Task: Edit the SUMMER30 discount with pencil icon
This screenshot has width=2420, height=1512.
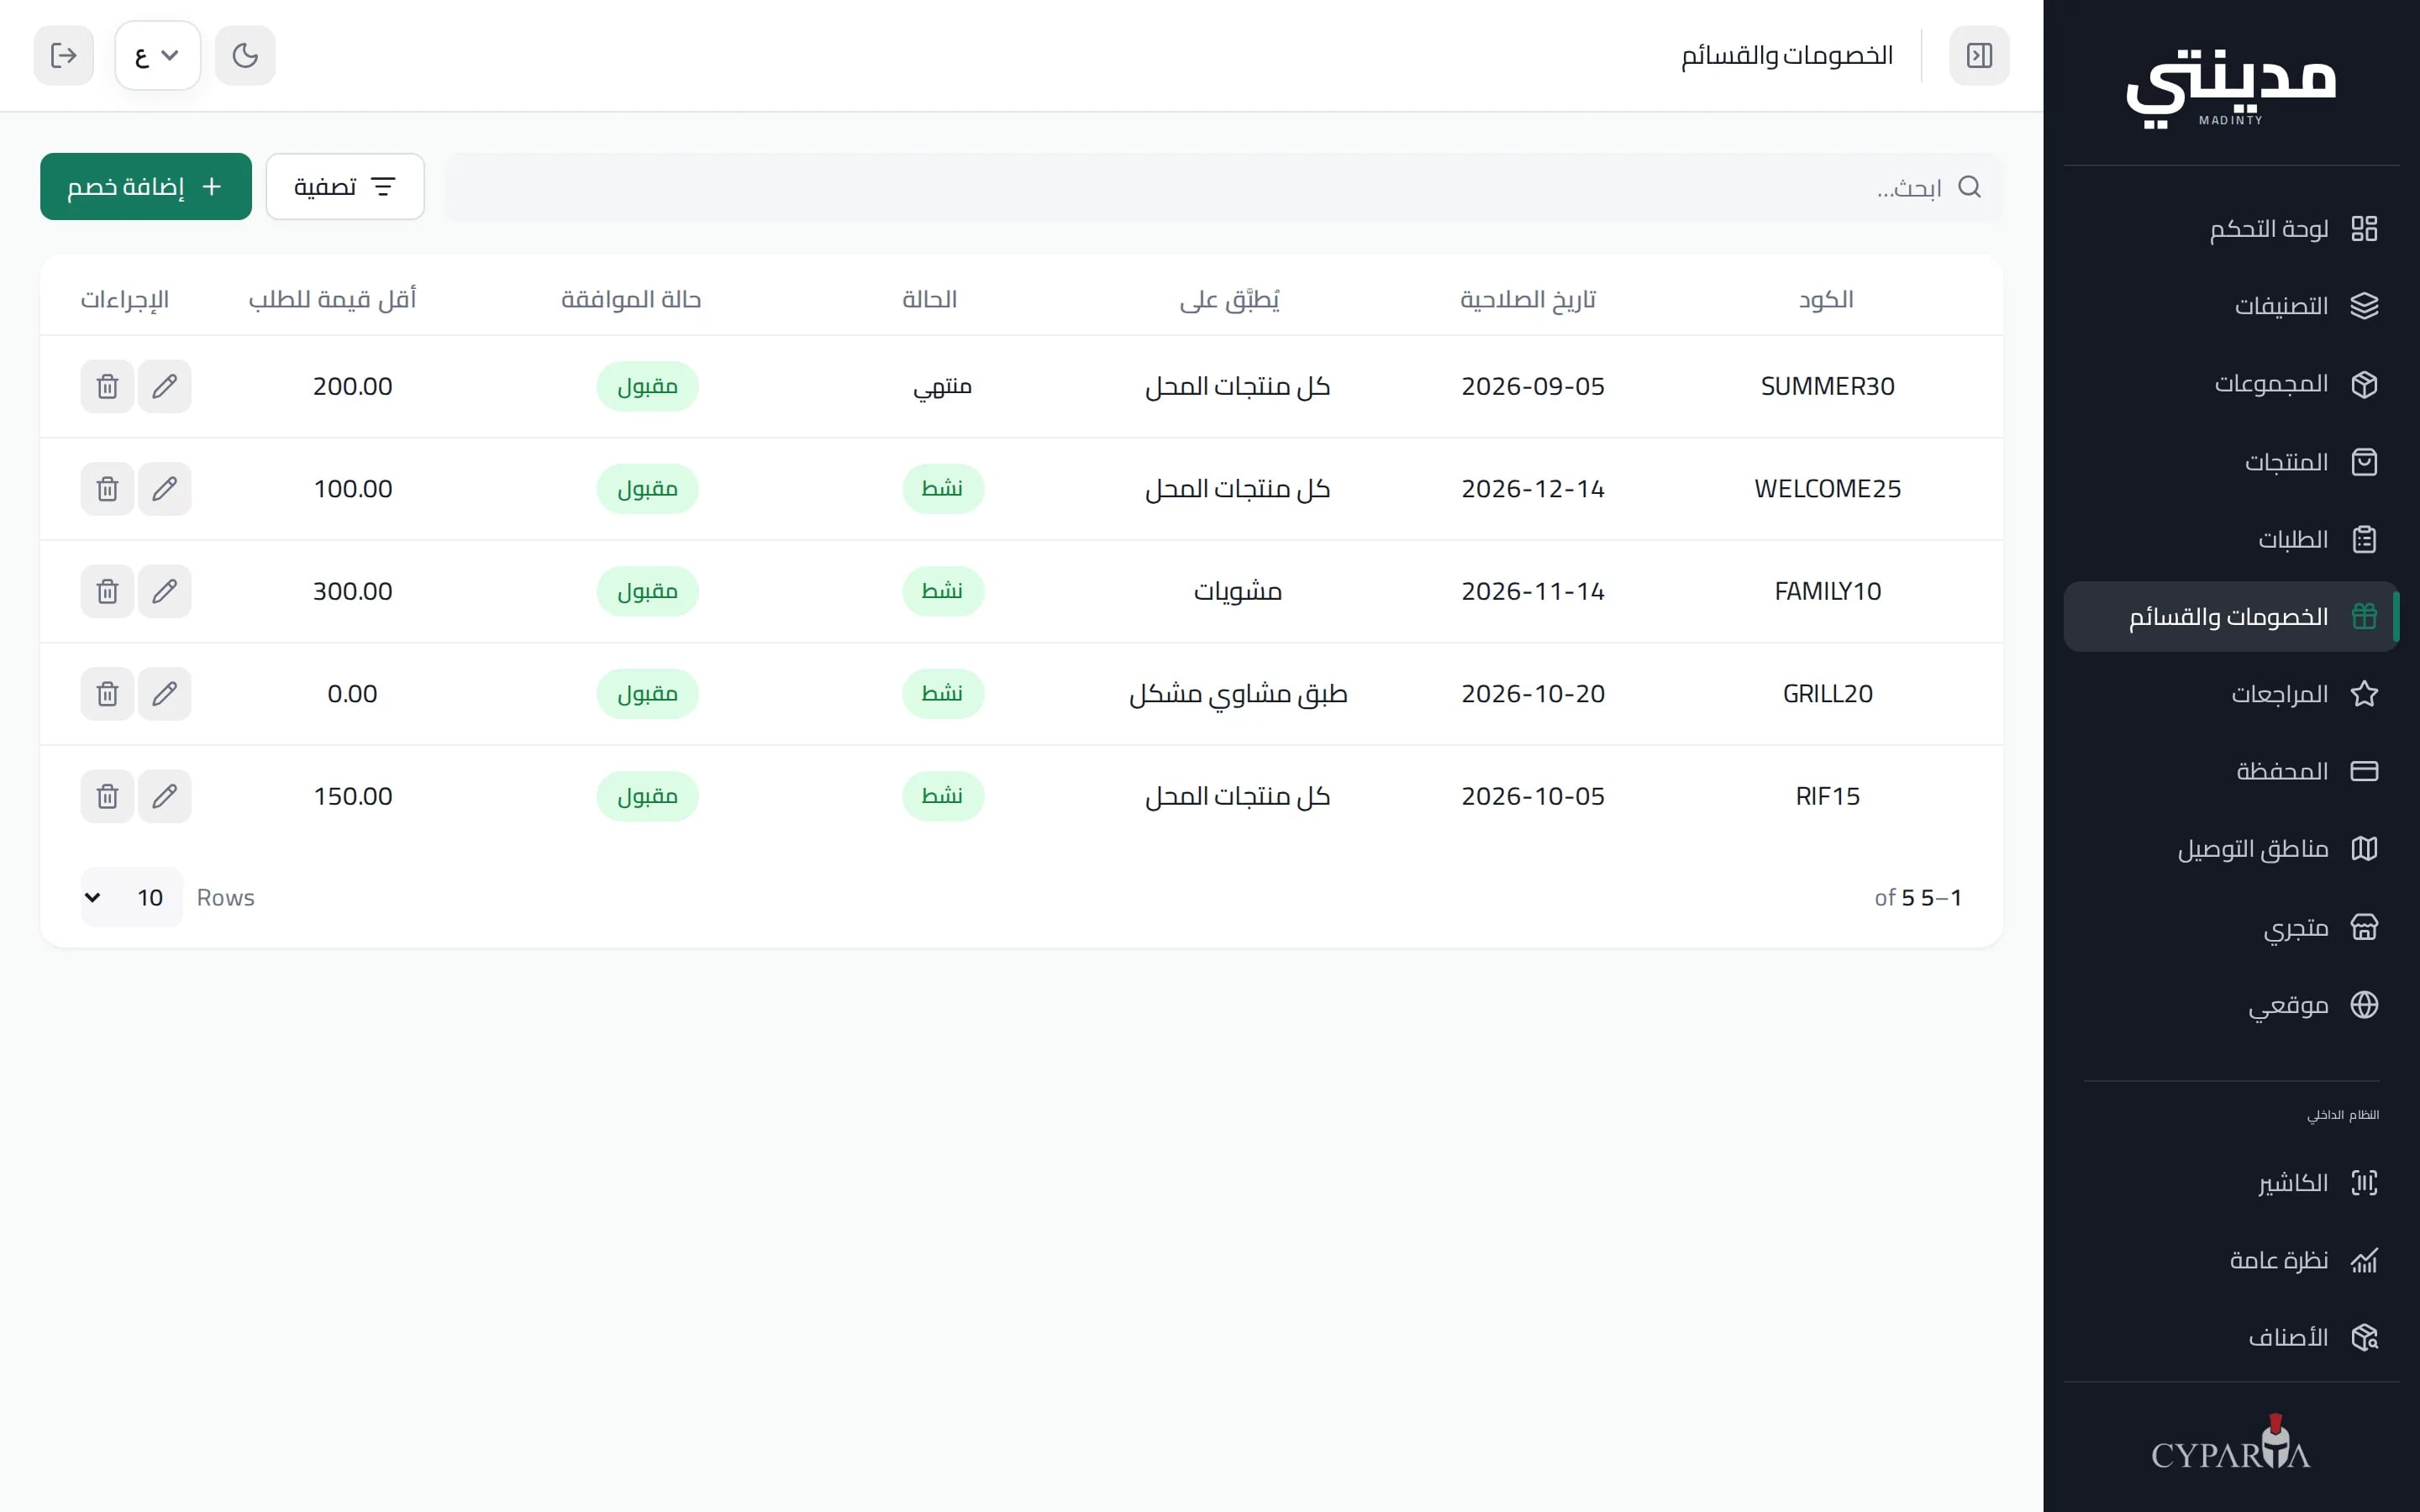Action: (165, 386)
